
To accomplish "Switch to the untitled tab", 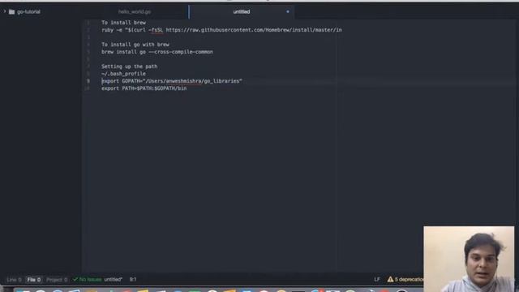I will coord(242,11).
